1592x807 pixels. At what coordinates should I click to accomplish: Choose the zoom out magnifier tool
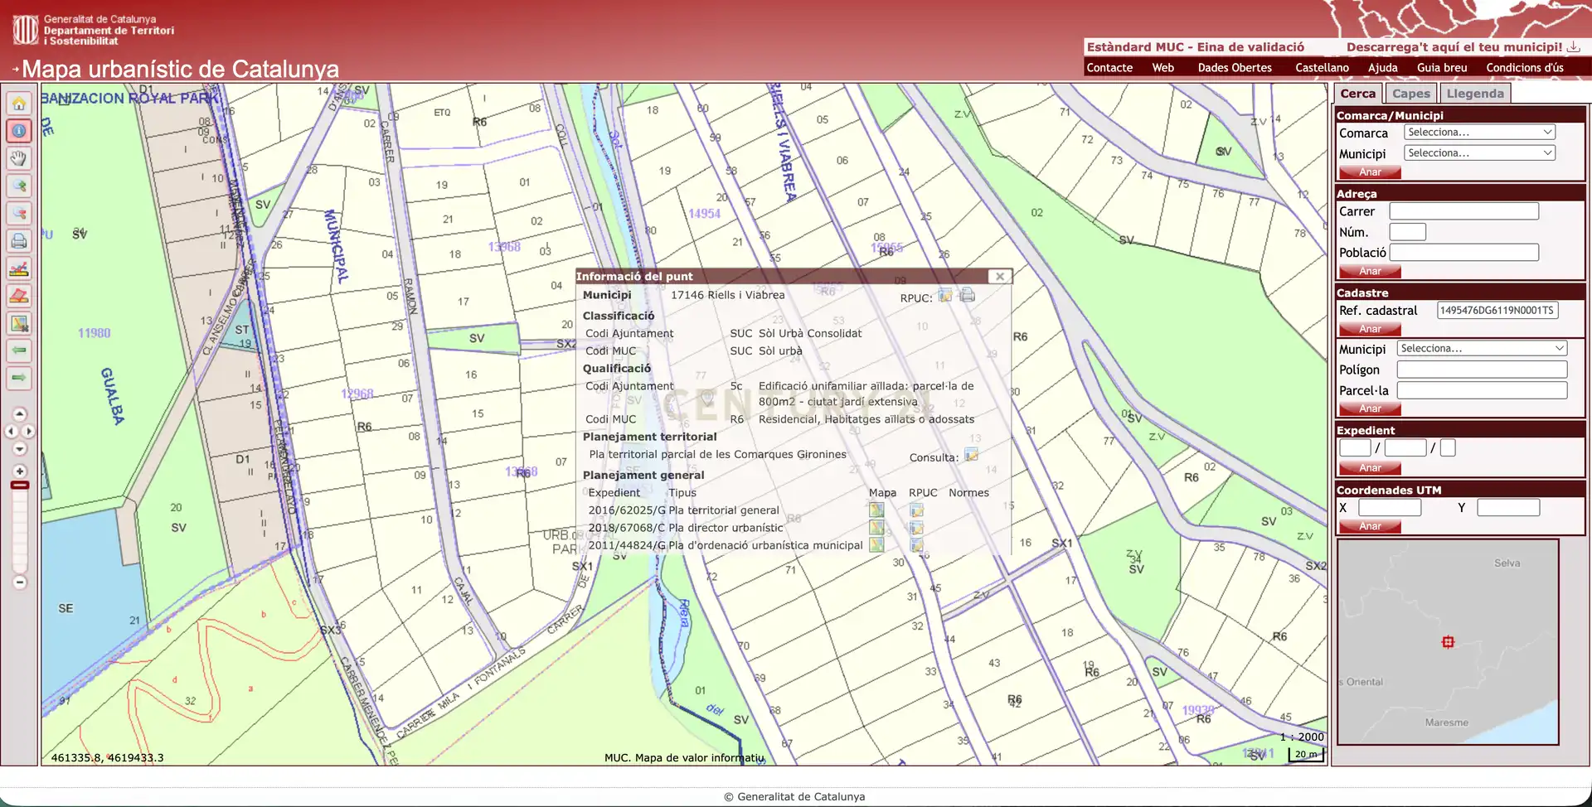click(x=19, y=213)
